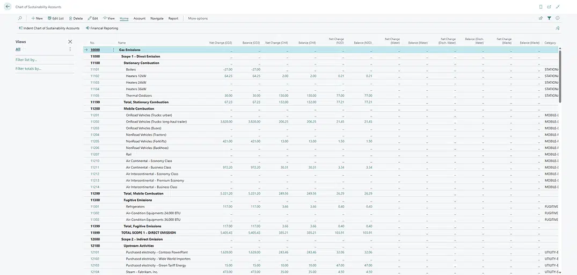Close the Views filter pane
Image resolution: width=577 pixels, height=275 pixels.
point(70,41)
